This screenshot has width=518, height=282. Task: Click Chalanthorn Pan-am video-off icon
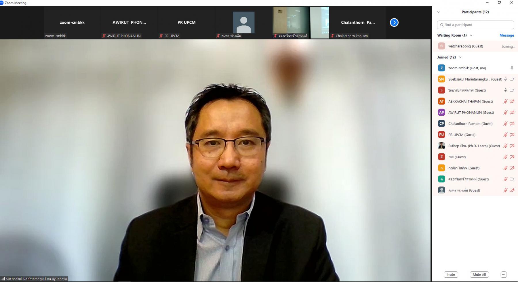pyautogui.click(x=512, y=124)
